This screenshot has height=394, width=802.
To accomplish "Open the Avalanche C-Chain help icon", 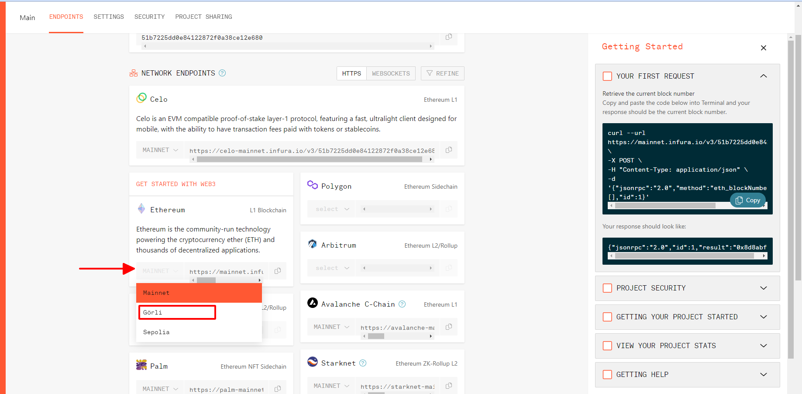I will [402, 304].
